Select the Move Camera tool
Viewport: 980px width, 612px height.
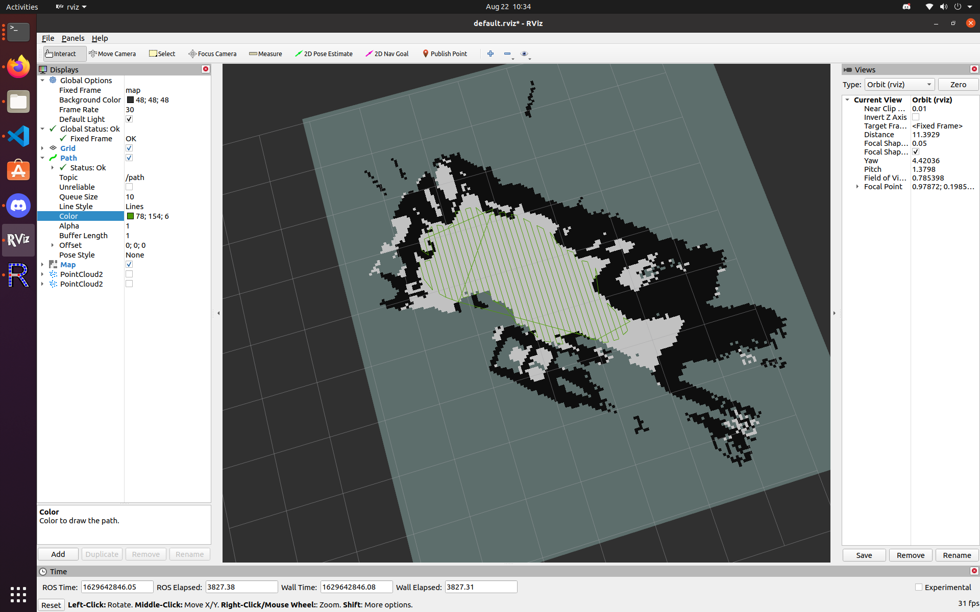click(x=112, y=54)
